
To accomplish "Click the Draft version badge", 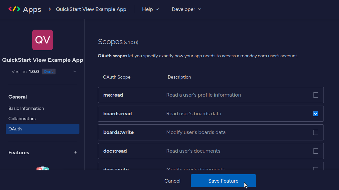I will tap(48, 71).
